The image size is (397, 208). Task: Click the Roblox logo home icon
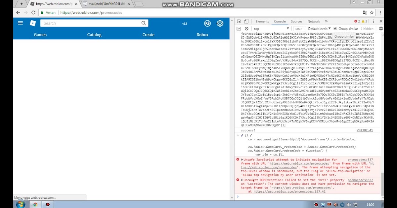click(x=33, y=23)
